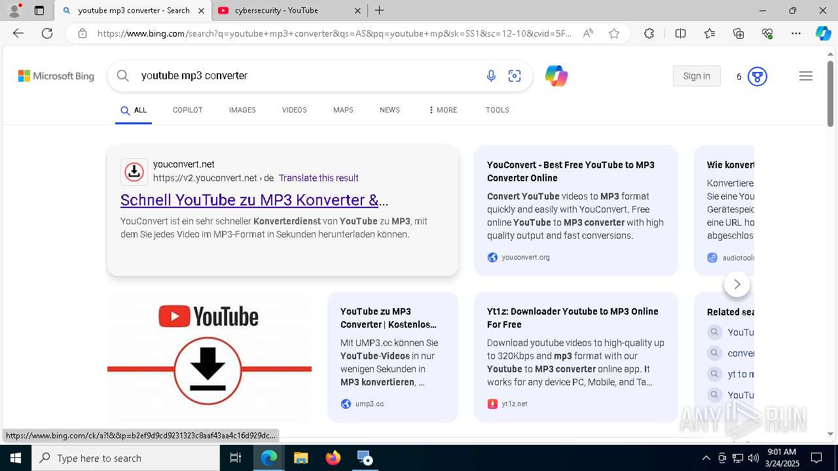Expand the MORE search options
The image size is (838, 471).
[x=443, y=110]
